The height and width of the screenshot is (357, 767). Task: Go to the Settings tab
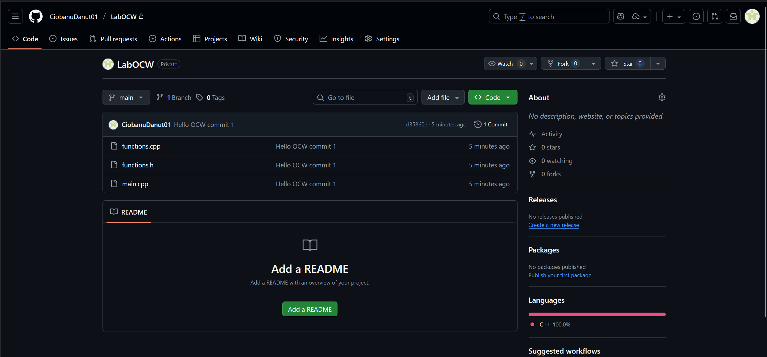[382, 39]
